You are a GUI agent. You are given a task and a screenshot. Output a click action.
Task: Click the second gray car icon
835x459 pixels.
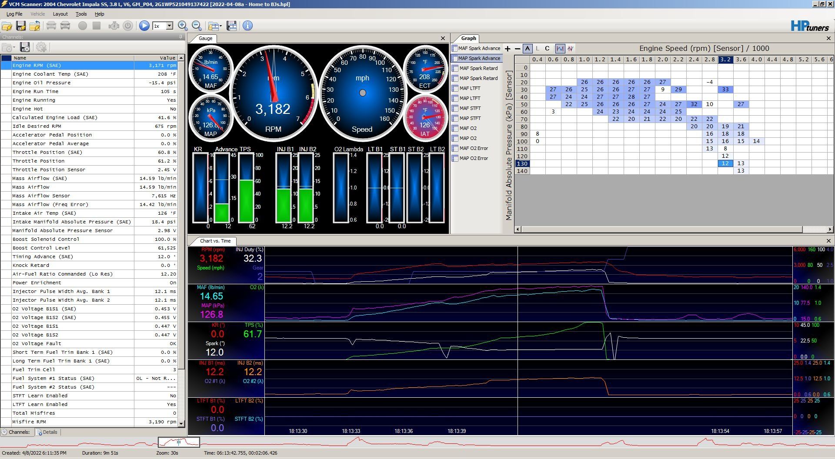click(x=65, y=26)
